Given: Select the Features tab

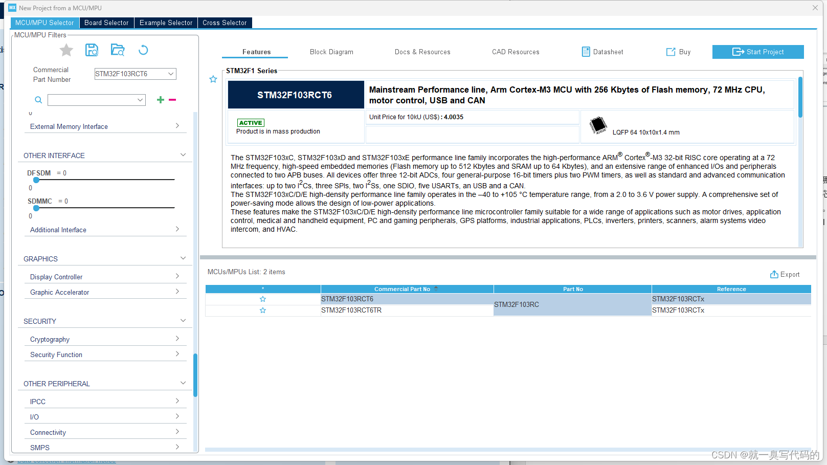Looking at the screenshot, I should click(x=256, y=52).
